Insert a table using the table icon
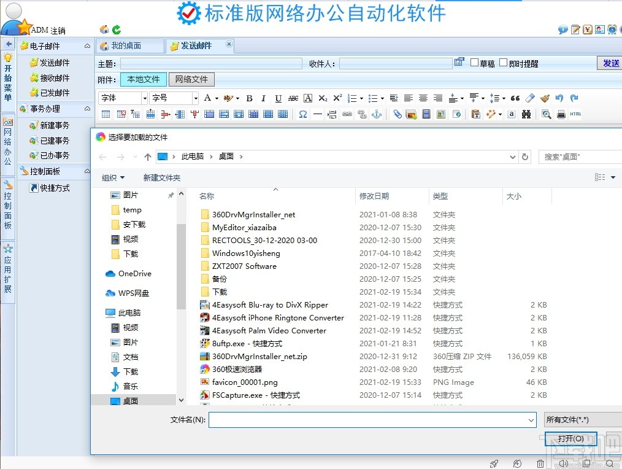The height and width of the screenshot is (469, 622). pyautogui.click(x=106, y=114)
